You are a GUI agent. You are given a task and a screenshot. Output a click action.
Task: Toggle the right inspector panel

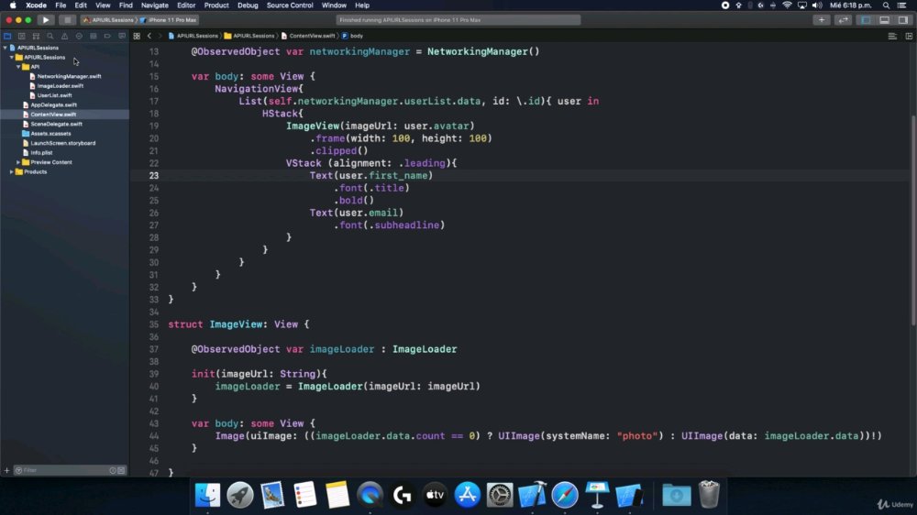(x=903, y=20)
